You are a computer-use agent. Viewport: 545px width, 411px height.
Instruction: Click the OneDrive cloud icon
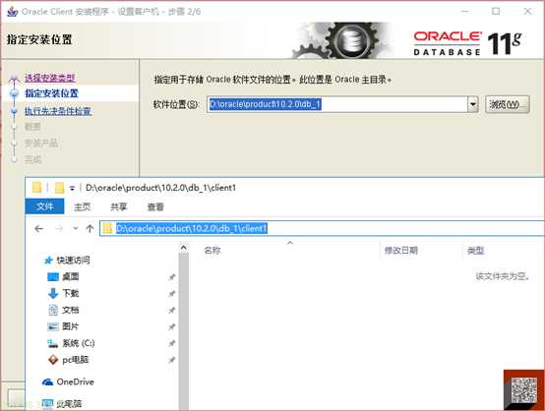point(47,382)
